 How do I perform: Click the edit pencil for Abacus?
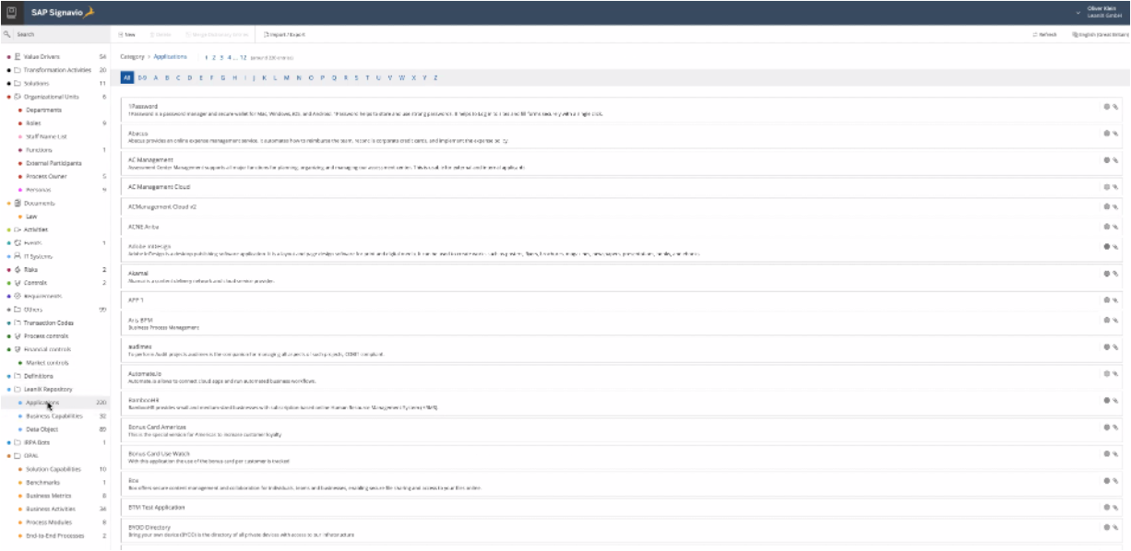[x=1115, y=133]
